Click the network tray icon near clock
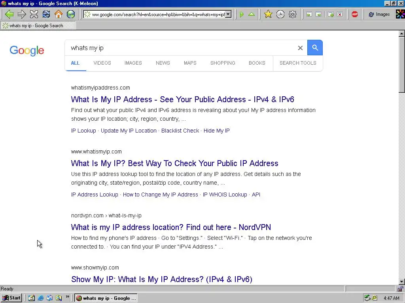The height and width of the screenshot is (303, 405). point(367,298)
